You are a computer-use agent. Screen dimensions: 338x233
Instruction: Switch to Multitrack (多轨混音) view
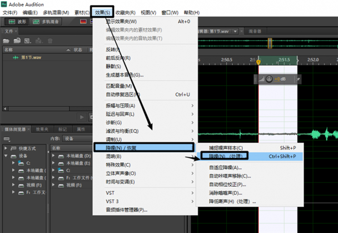(45, 22)
